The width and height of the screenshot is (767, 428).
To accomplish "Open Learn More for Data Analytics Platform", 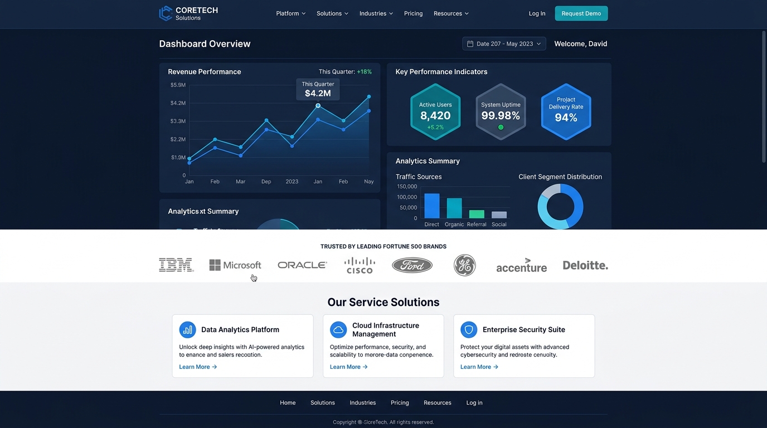I will (198, 367).
